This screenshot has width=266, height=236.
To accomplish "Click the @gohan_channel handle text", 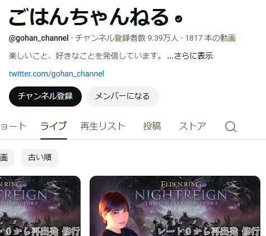I will pos(39,38).
